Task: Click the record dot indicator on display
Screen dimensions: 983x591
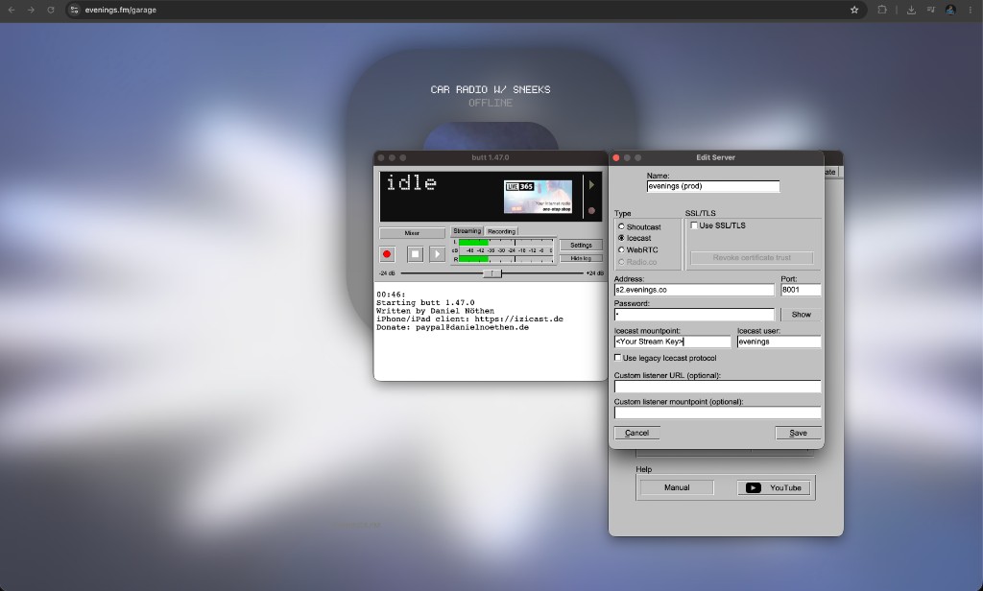Action: [591, 210]
